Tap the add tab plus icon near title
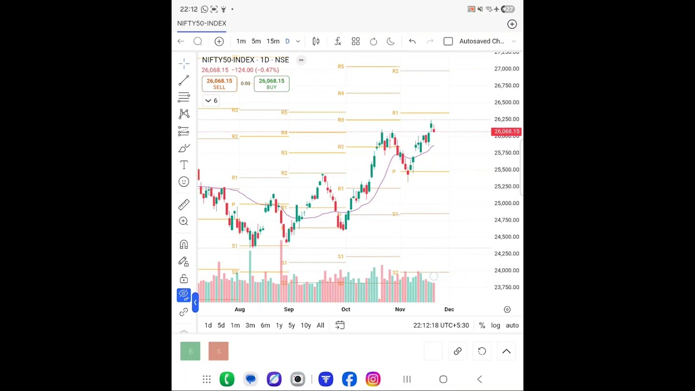Viewport: 695px width, 391px height. click(x=512, y=24)
